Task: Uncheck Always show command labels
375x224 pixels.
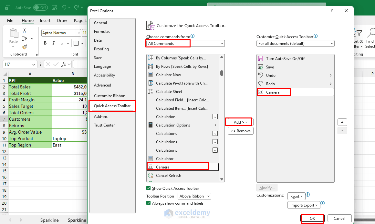Action: tap(149, 203)
